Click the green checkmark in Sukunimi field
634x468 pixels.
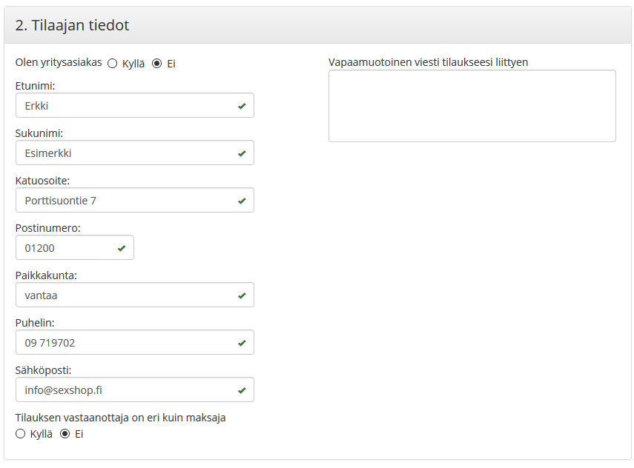242,153
